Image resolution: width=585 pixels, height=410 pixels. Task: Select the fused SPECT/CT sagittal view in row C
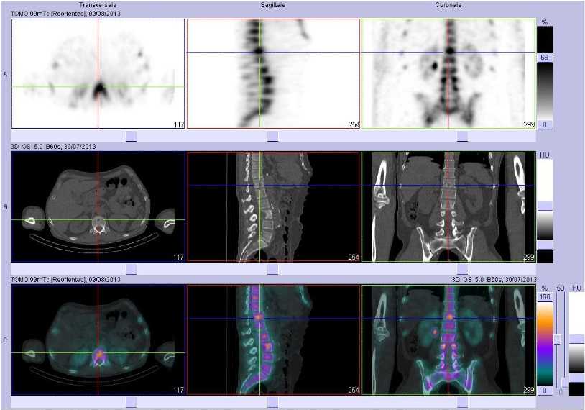pyautogui.click(x=273, y=340)
